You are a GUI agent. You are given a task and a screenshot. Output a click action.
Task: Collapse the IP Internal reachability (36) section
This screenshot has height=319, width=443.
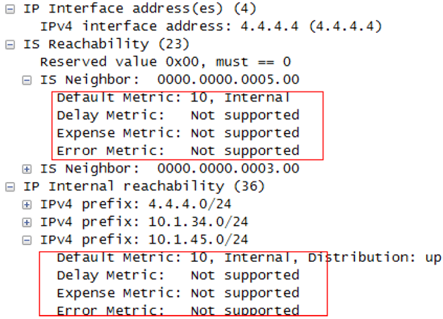coord(9,186)
